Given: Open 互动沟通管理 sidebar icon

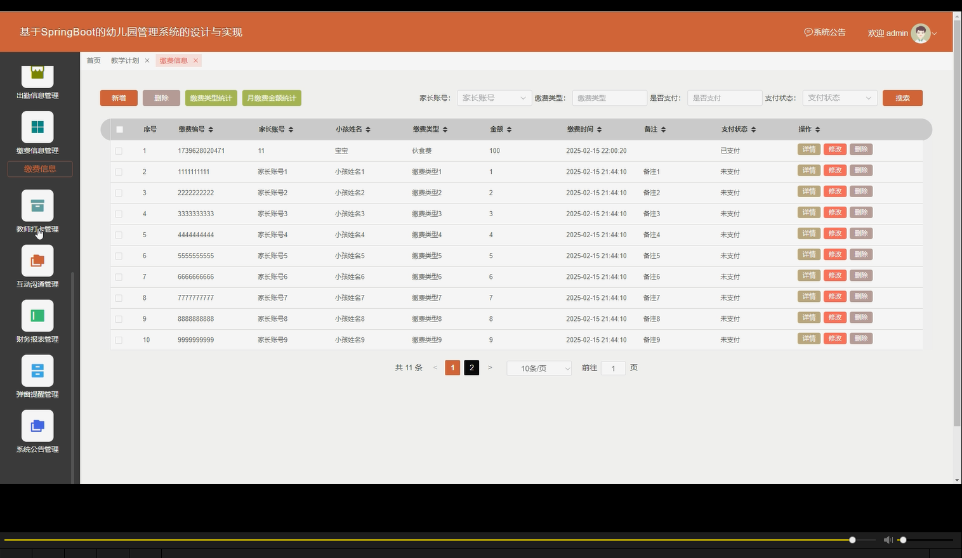Looking at the screenshot, I should (x=37, y=261).
